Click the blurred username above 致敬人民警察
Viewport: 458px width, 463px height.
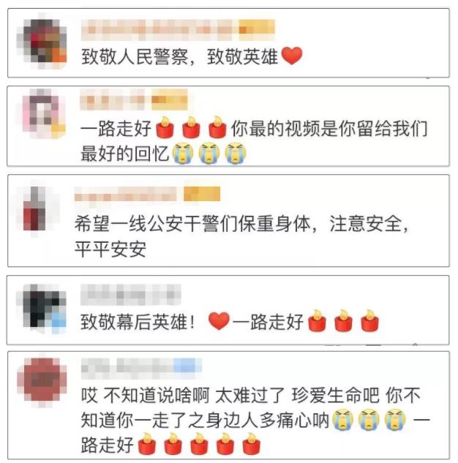[x=160, y=30]
